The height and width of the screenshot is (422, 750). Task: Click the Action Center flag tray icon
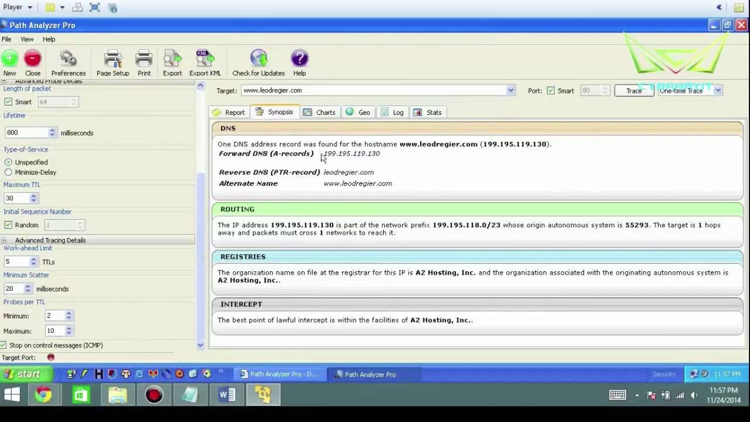(652, 396)
